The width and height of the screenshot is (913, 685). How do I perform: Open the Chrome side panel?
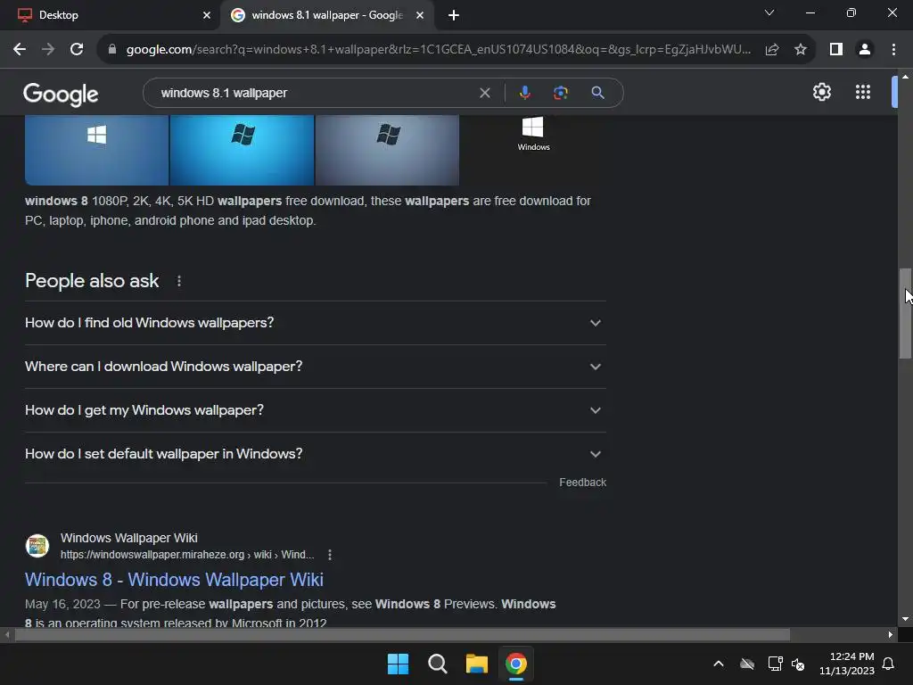point(836,50)
